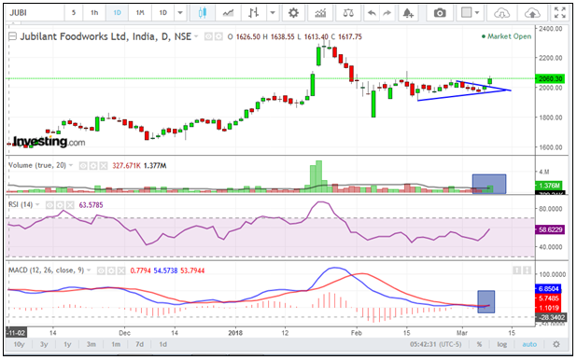Open the compare symbols scales icon
This screenshot has height=360, width=577.
(348, 13)
